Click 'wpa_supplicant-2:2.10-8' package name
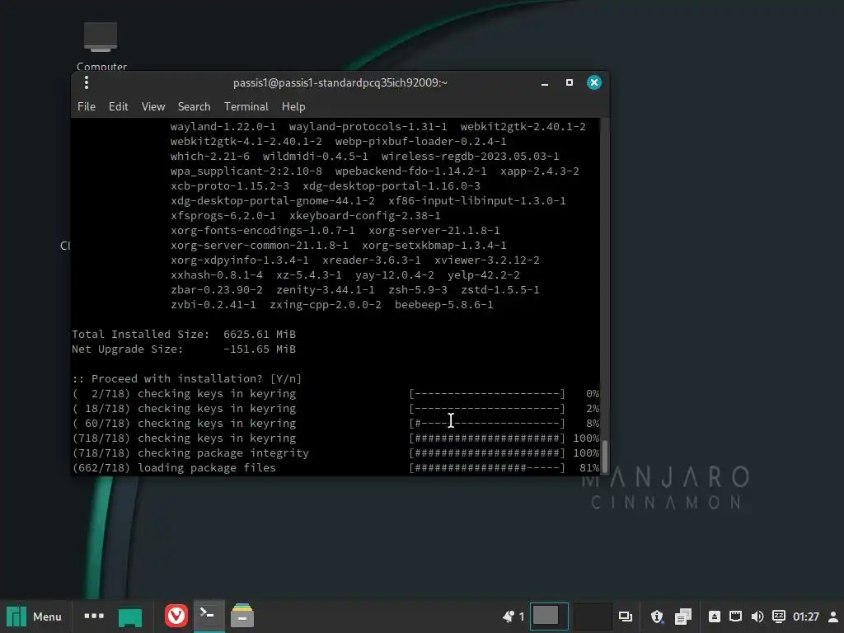 pos(246,171)
